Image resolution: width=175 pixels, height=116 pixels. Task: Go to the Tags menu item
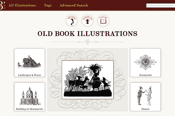pos(48,5)
